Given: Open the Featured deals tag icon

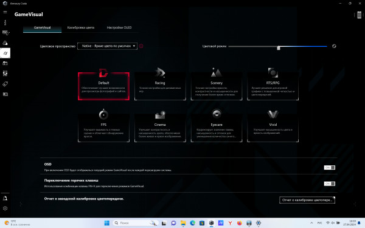Looking at the screenshot, I should pos(5,84).
